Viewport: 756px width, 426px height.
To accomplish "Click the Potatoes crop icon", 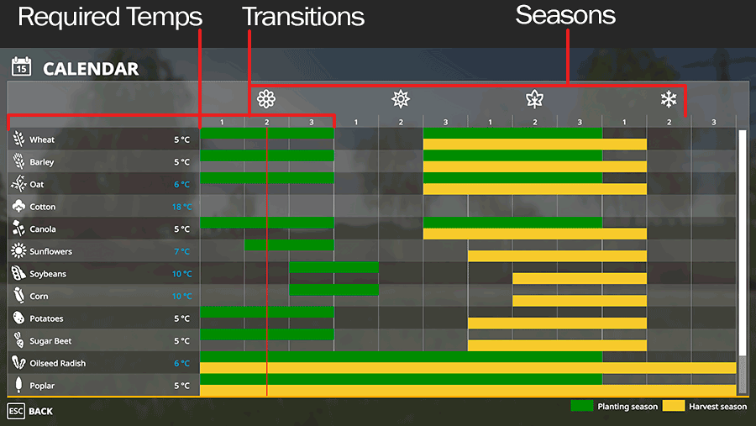I will click(x=18, y=318).
